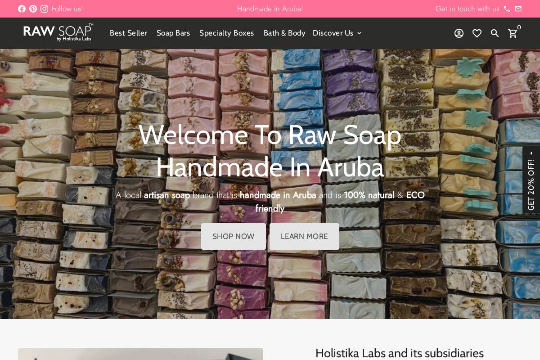Open the Instagram social icon
Viewport: 540px width, 360px height.
point(44,9)
